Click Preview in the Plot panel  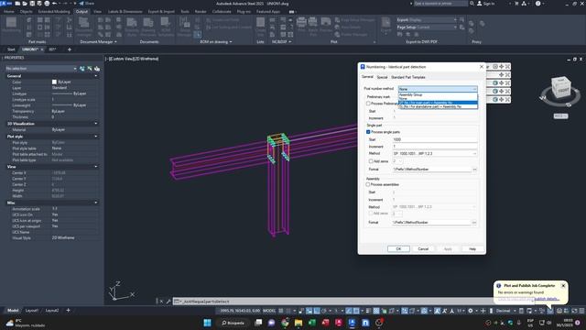(x=326, y=26)
